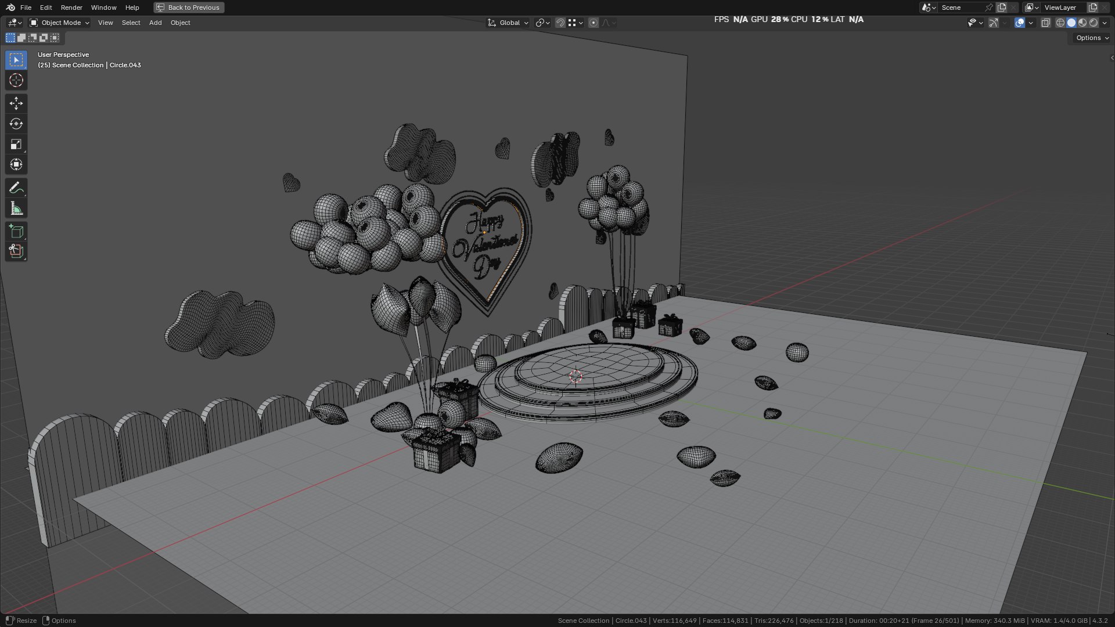Click the add view layer icon
This screenshot has height=627, width=1115.
(1093, 8)
